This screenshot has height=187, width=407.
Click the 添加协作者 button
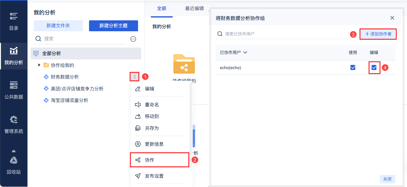point(378,34)
